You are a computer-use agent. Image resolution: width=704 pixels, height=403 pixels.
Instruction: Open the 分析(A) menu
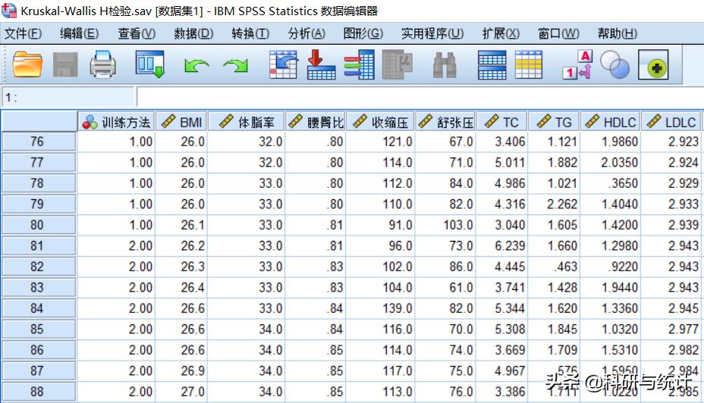coord(306,33)
